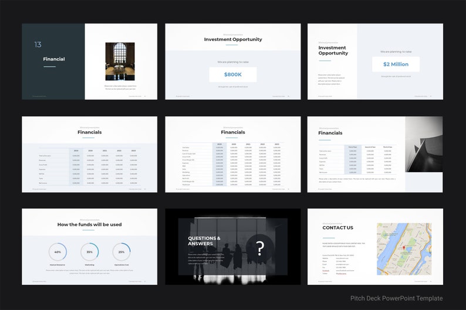Click the 25% circle chart
This screenshot has height=310, width=466.
point(121,252)
